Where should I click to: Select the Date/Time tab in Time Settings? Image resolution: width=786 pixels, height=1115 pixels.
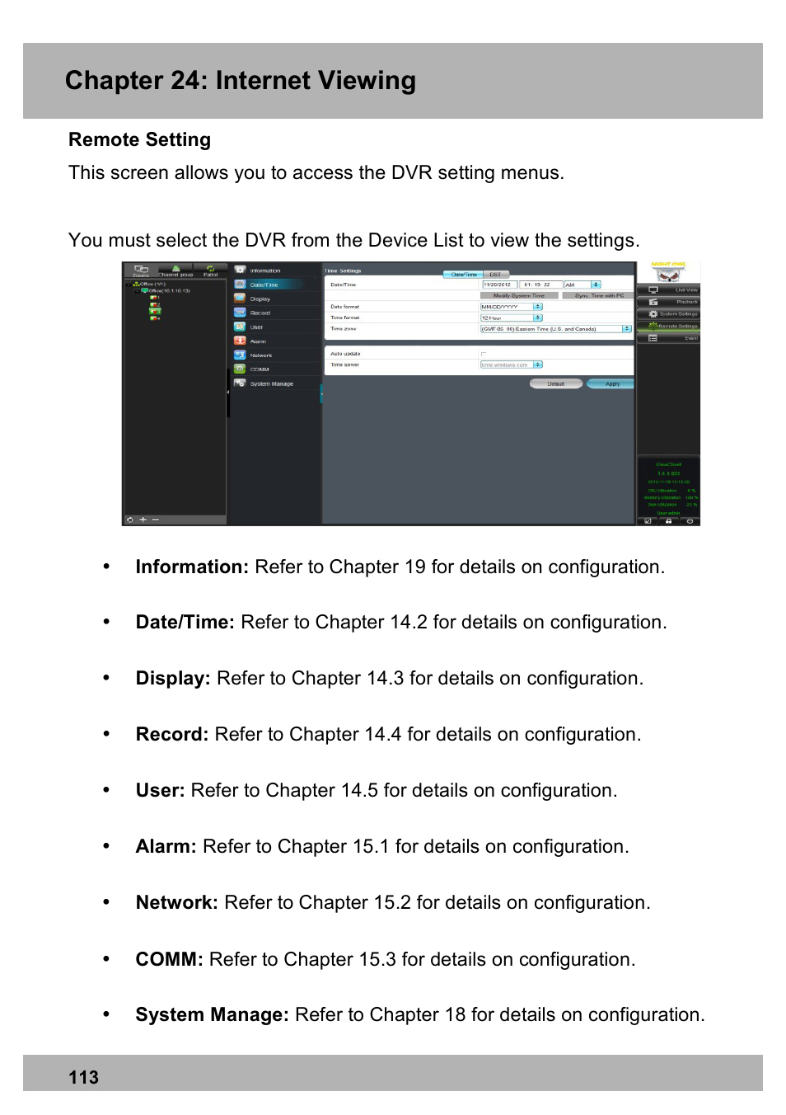(x=463, y=274)
